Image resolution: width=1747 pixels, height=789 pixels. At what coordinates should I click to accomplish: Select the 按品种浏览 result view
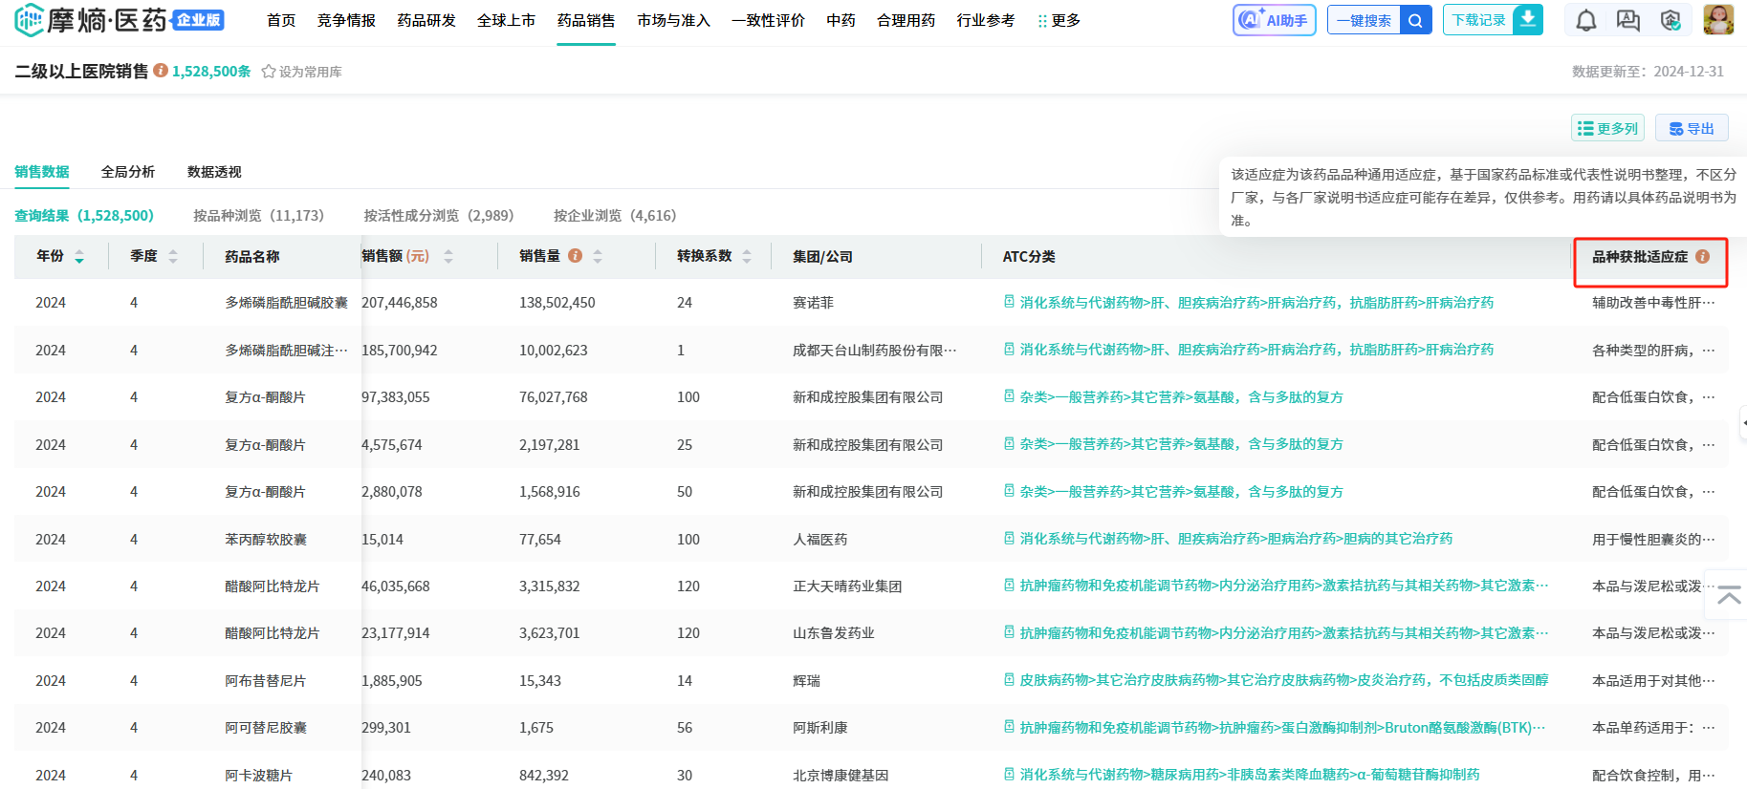pyautogui.click(x=258, y=216)
